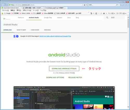Click the page scrollbar down arrow
Viewport: 130px width, 110px height.
[x=128, y=107]
